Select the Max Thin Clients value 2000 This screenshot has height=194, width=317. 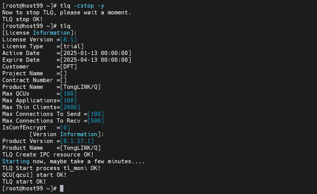[70, 107]
